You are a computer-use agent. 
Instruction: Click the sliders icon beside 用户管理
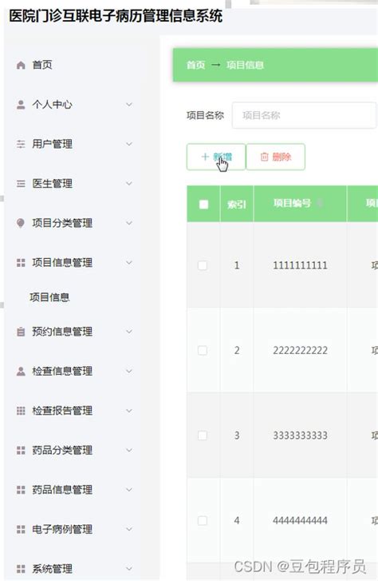[x=21, y=144]
